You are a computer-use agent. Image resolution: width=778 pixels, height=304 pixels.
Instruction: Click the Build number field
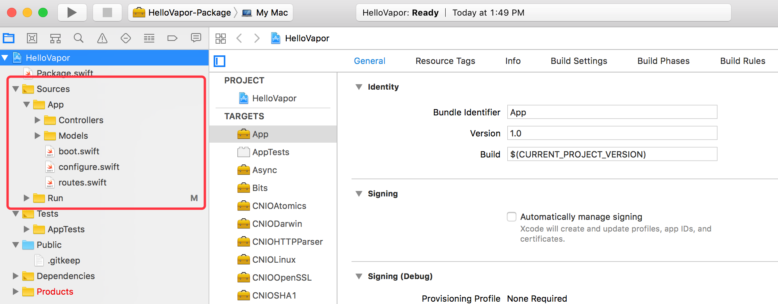[612, 154]
